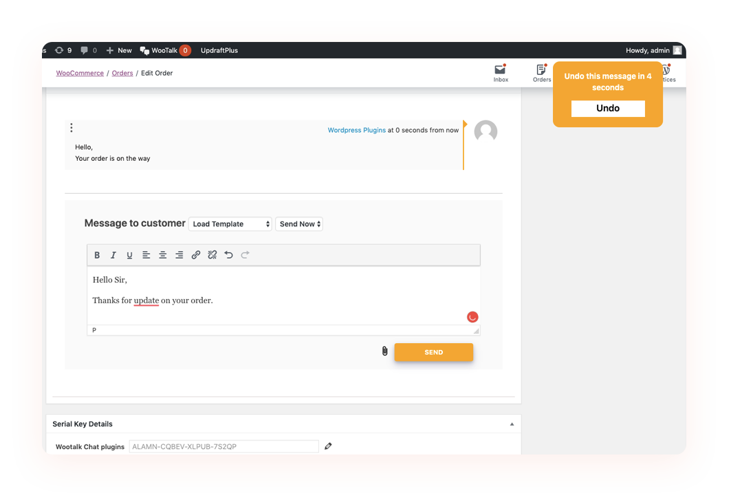
Task: Click Undo button in notification
Action: (x=608, y=108)
